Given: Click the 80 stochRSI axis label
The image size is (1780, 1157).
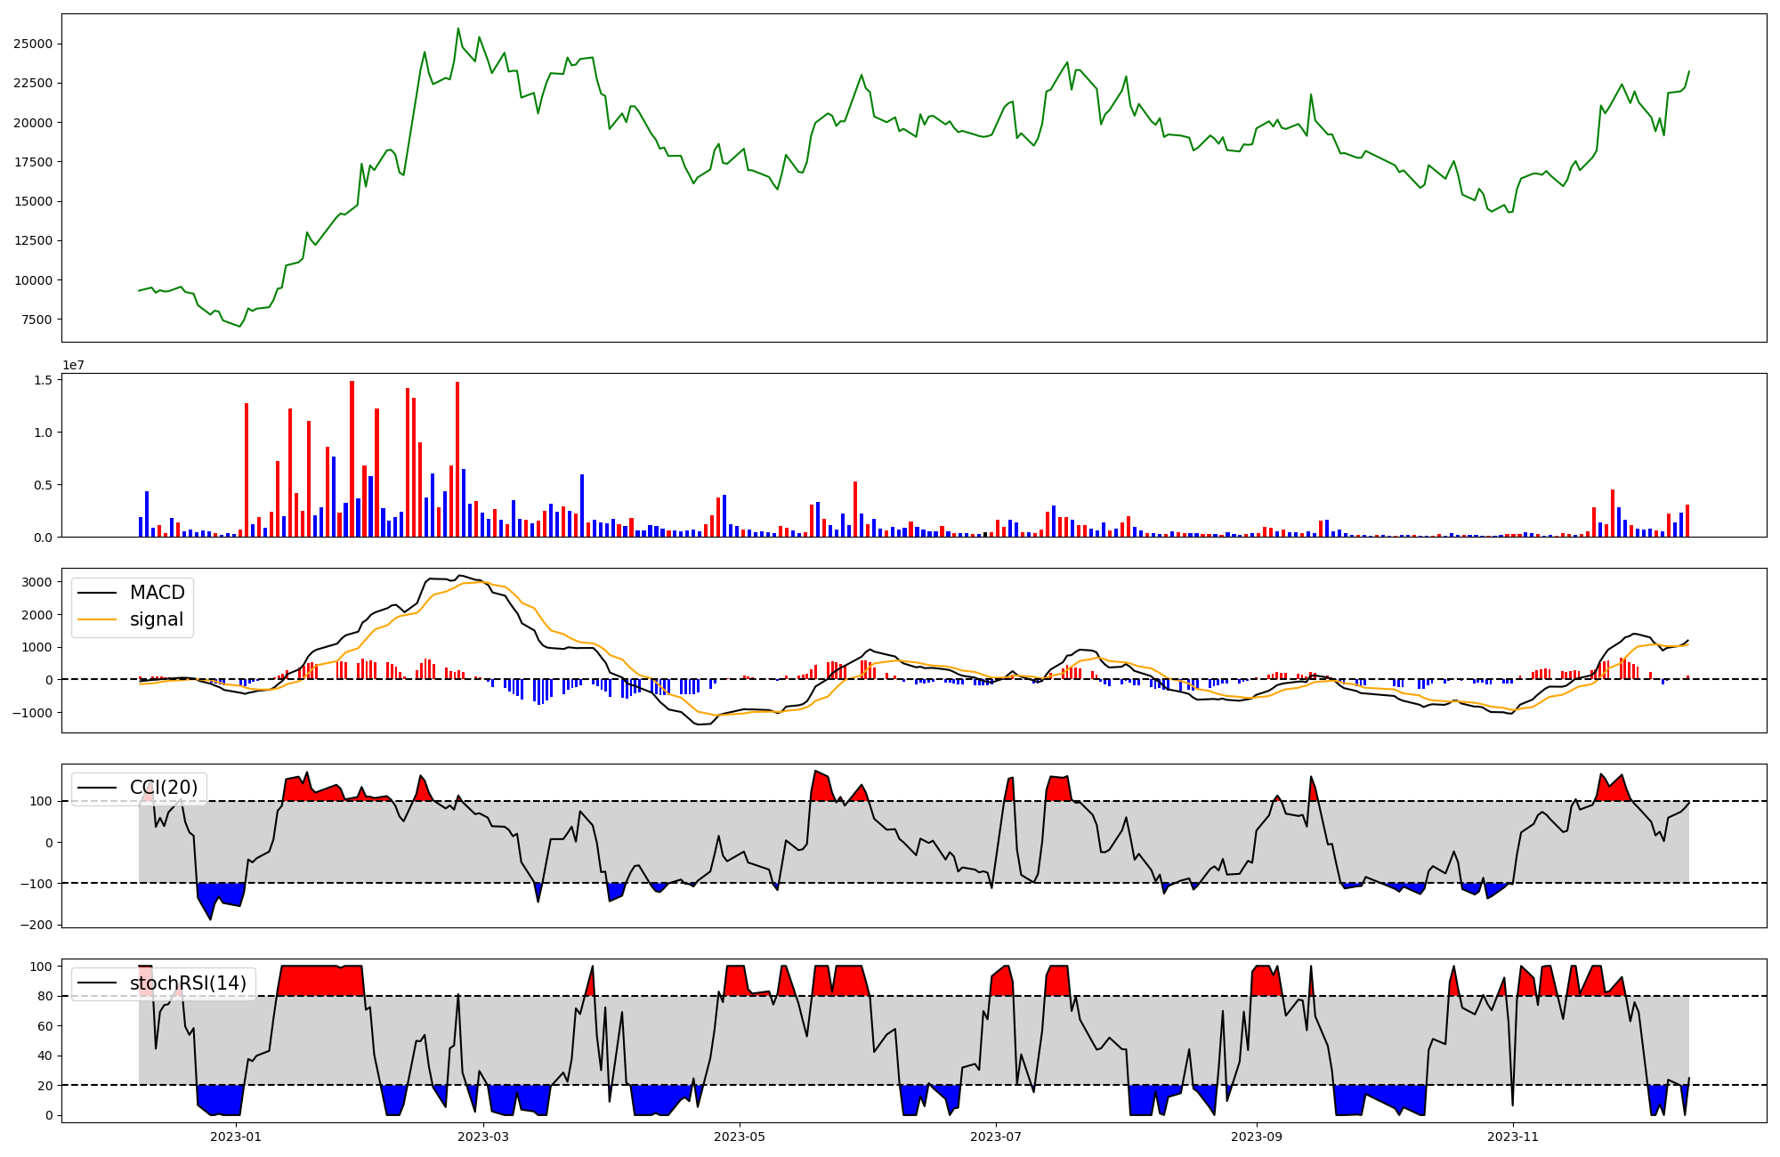Looking at the screenshot, I should tap(46, 996).
